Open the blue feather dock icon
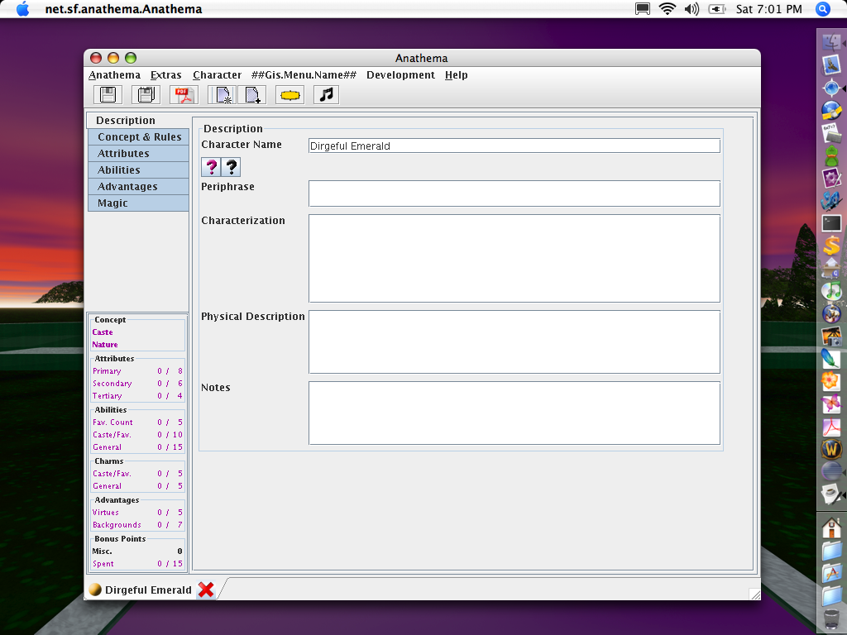 click(x=832, y=359)
